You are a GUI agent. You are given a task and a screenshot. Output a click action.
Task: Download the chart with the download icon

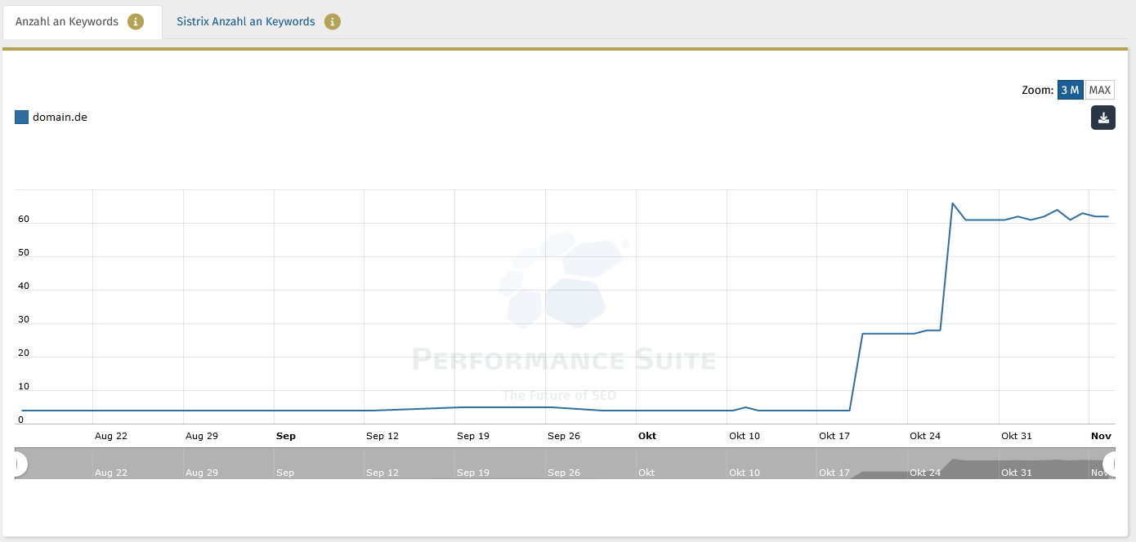point(1103,118)
